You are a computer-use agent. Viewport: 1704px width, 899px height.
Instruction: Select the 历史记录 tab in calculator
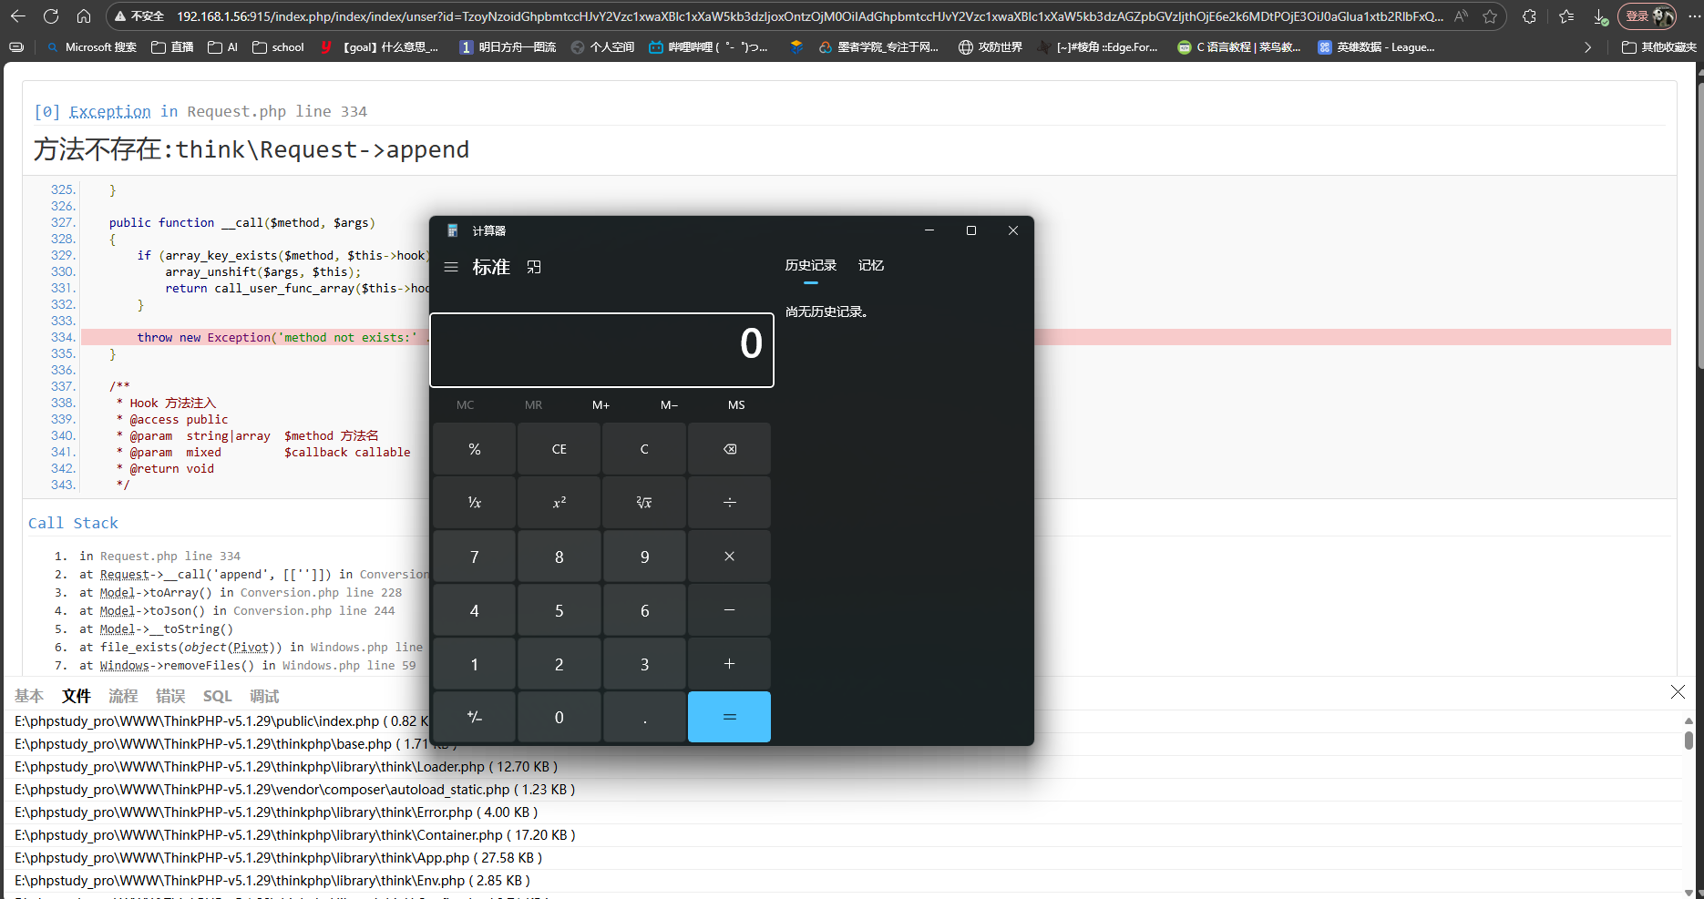[810, 265]
